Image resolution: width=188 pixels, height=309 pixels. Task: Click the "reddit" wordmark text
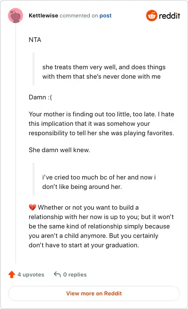tap(169, 16)
